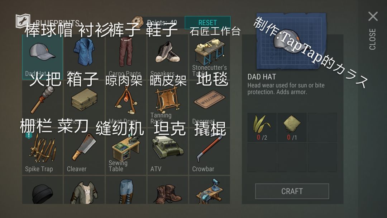Pick the Sneakers blueprint
This screenshot has height=218, width=387.
coord(168,57)
